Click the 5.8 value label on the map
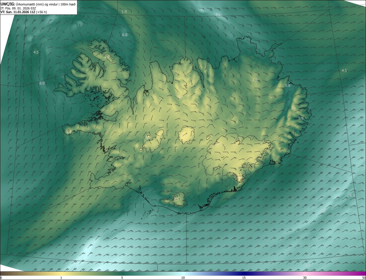Image resolution: width=366 pixels, height=280 pixels. [x=288, y=85]
